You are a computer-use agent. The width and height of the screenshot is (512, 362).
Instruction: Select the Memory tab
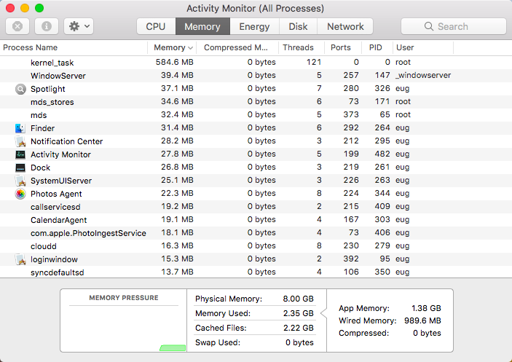tap(202, 26)
